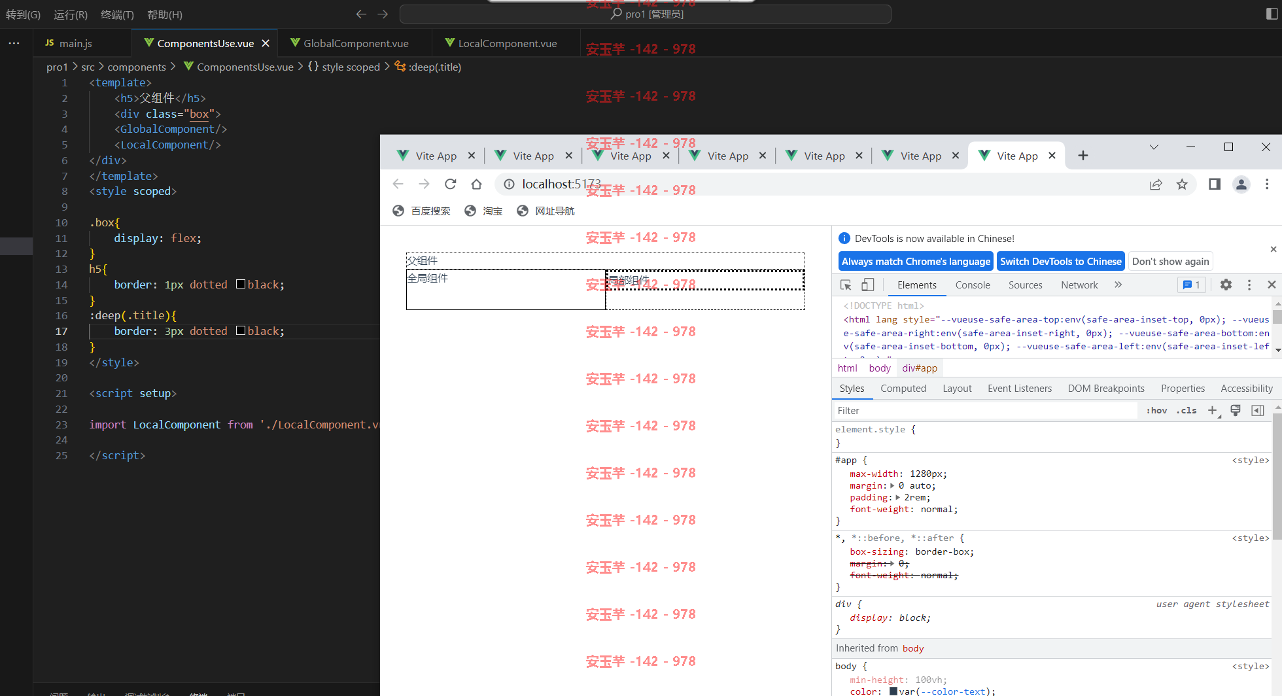The width and height of the screenshot is (1282, 696).
Task: Toggle DevTools device toolbar
Action: (867, 285)
